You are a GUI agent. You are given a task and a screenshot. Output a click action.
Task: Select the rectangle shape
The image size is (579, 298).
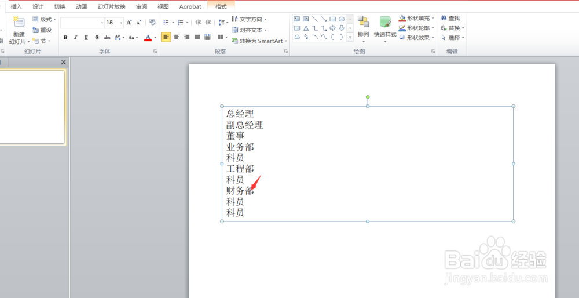(x=333, y=19)
